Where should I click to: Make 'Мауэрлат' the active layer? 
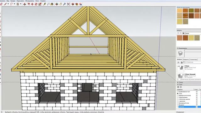coord(178,105)
